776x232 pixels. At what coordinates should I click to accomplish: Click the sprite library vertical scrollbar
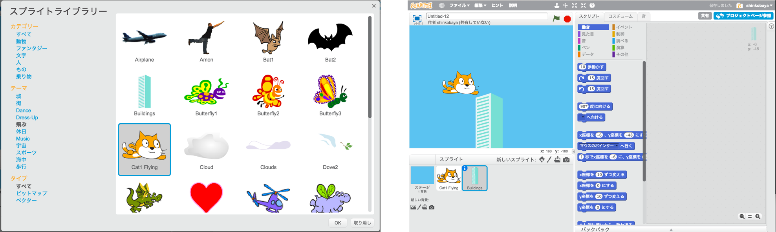(x=370, y=67)
